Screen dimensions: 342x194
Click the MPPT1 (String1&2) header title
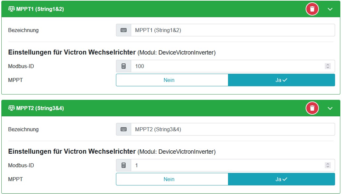coord(40,9)
